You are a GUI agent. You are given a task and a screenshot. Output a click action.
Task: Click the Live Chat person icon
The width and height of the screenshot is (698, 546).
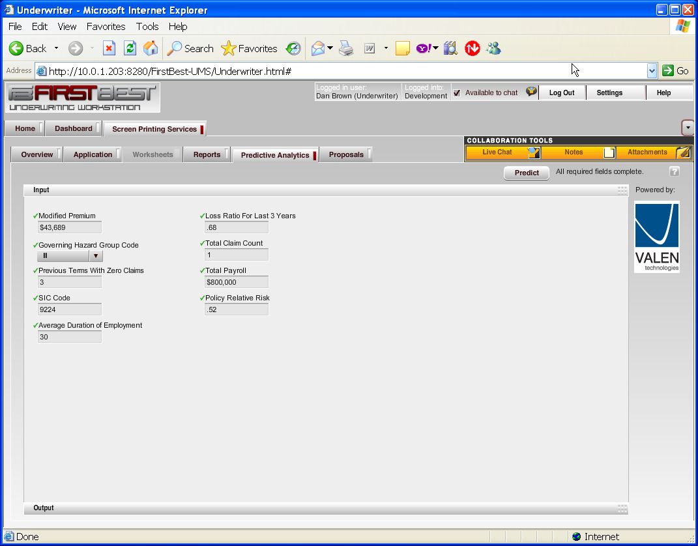pyautogui.click(x=534, y=152)
